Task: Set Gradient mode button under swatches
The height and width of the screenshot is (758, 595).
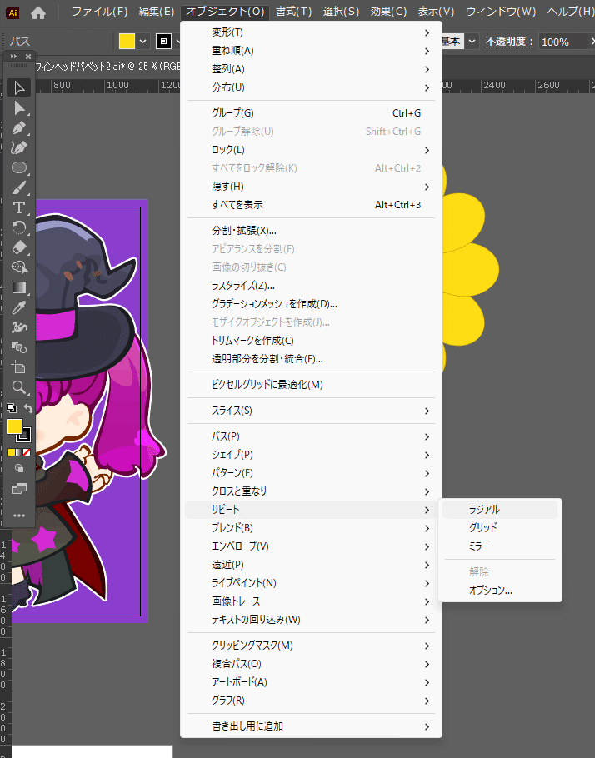Action: pos(19,452)
